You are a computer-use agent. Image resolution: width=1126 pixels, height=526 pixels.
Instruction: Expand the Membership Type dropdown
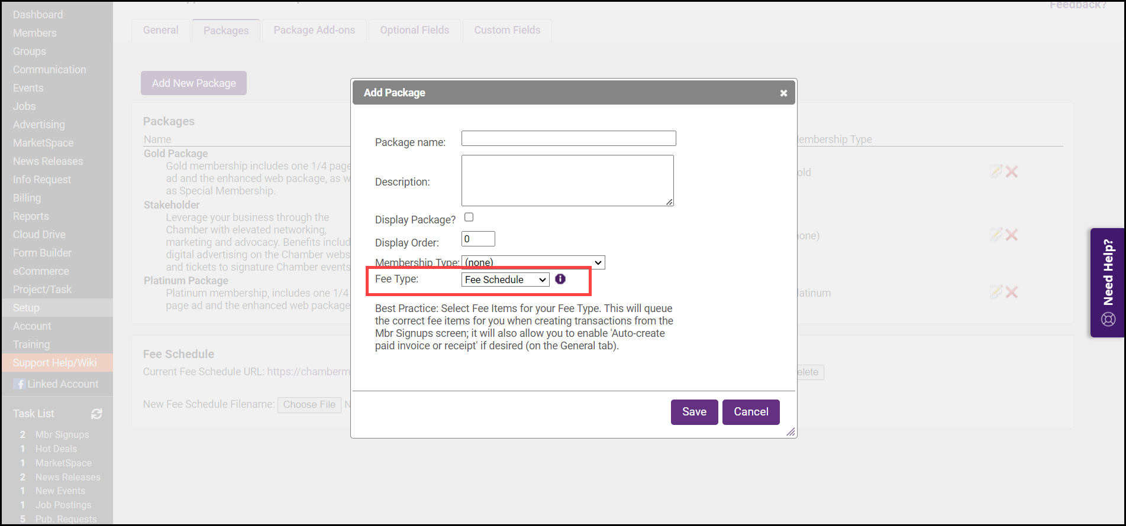(533, 262)
